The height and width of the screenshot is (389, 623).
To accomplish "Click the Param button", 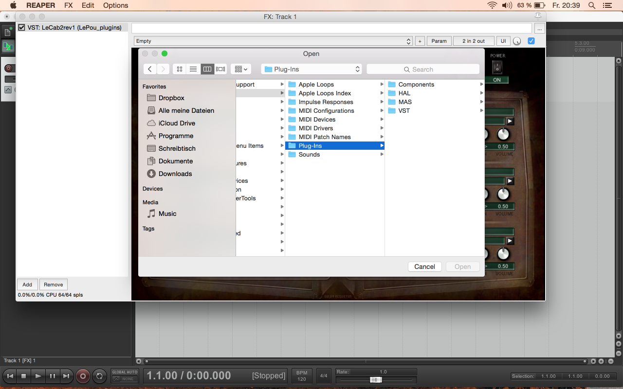I will (439, 41).
